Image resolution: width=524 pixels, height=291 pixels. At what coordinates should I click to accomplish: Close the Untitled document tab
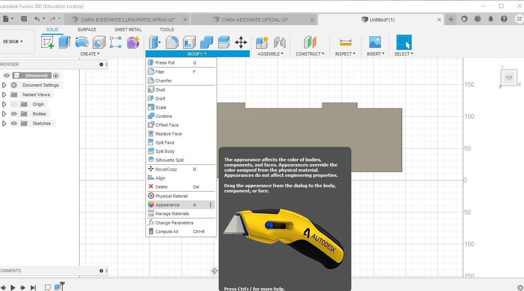[x=439, y=20]
